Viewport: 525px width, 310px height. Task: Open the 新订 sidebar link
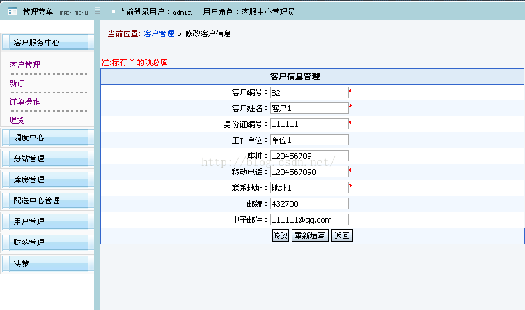point(17,83)
